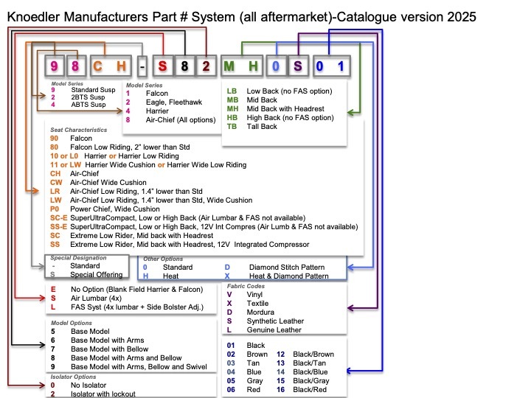Click color code '05 Gray'
Screen dimensions: 531x398
click(245, 381)
